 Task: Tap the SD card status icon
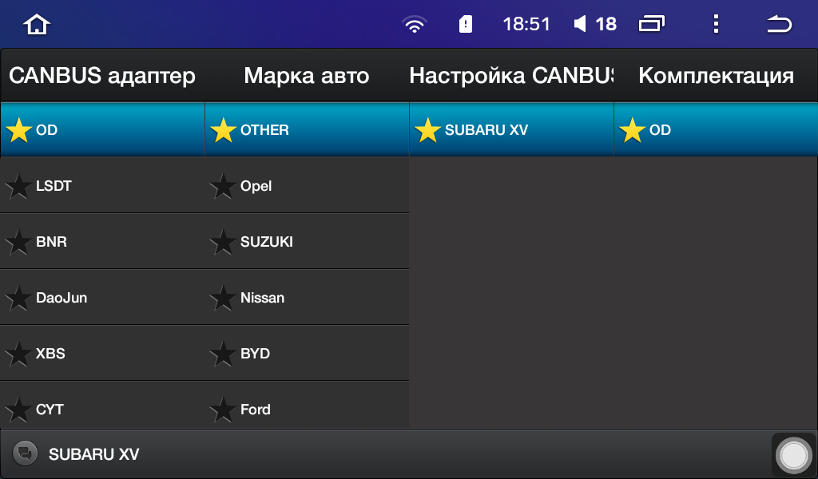466,25
